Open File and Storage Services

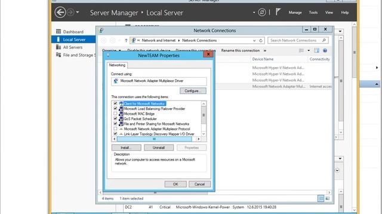click(x=79, y=55)
